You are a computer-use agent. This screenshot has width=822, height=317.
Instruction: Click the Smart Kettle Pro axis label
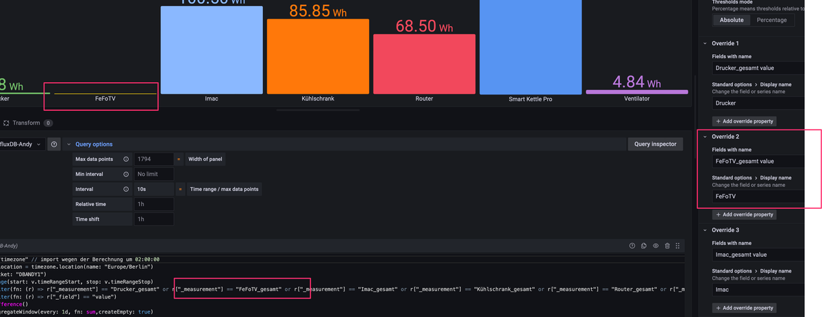point(531,99)
